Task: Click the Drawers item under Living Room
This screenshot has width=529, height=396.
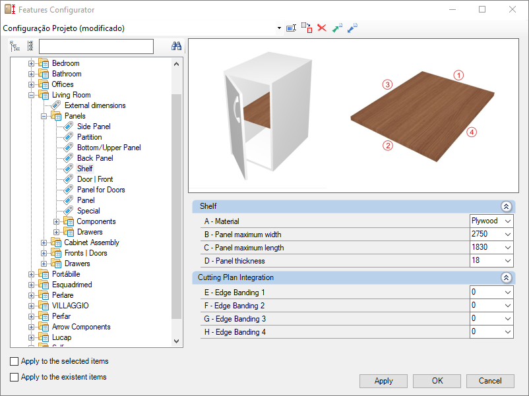Action: point(77,264)
